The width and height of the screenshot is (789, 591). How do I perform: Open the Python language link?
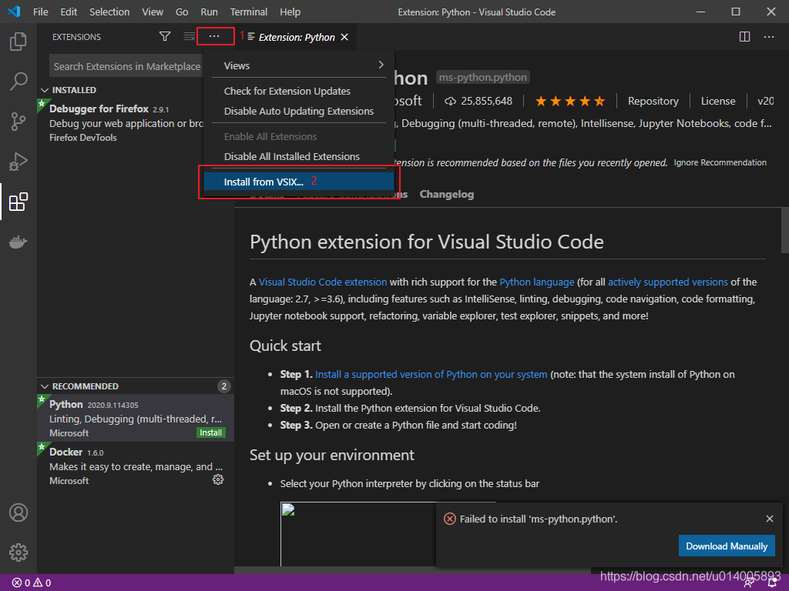[537, 282]
